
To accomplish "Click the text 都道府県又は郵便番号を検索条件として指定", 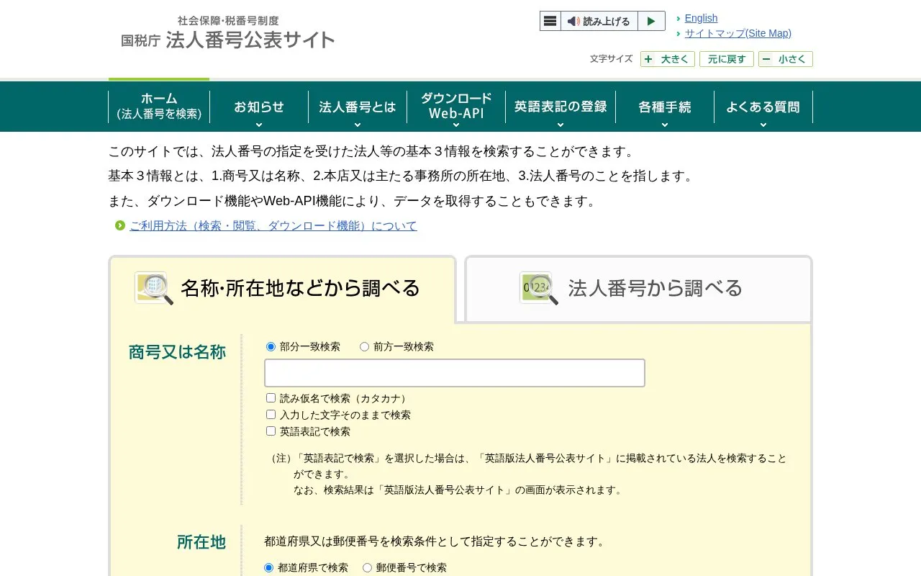I will pyautogui.click(x=437, y=541).
